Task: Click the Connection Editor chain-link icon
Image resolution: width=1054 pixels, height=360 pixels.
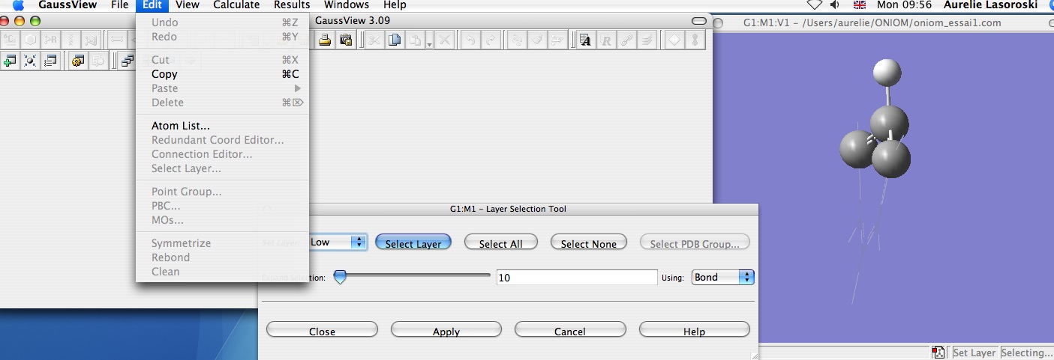Action: click(626, 40)
